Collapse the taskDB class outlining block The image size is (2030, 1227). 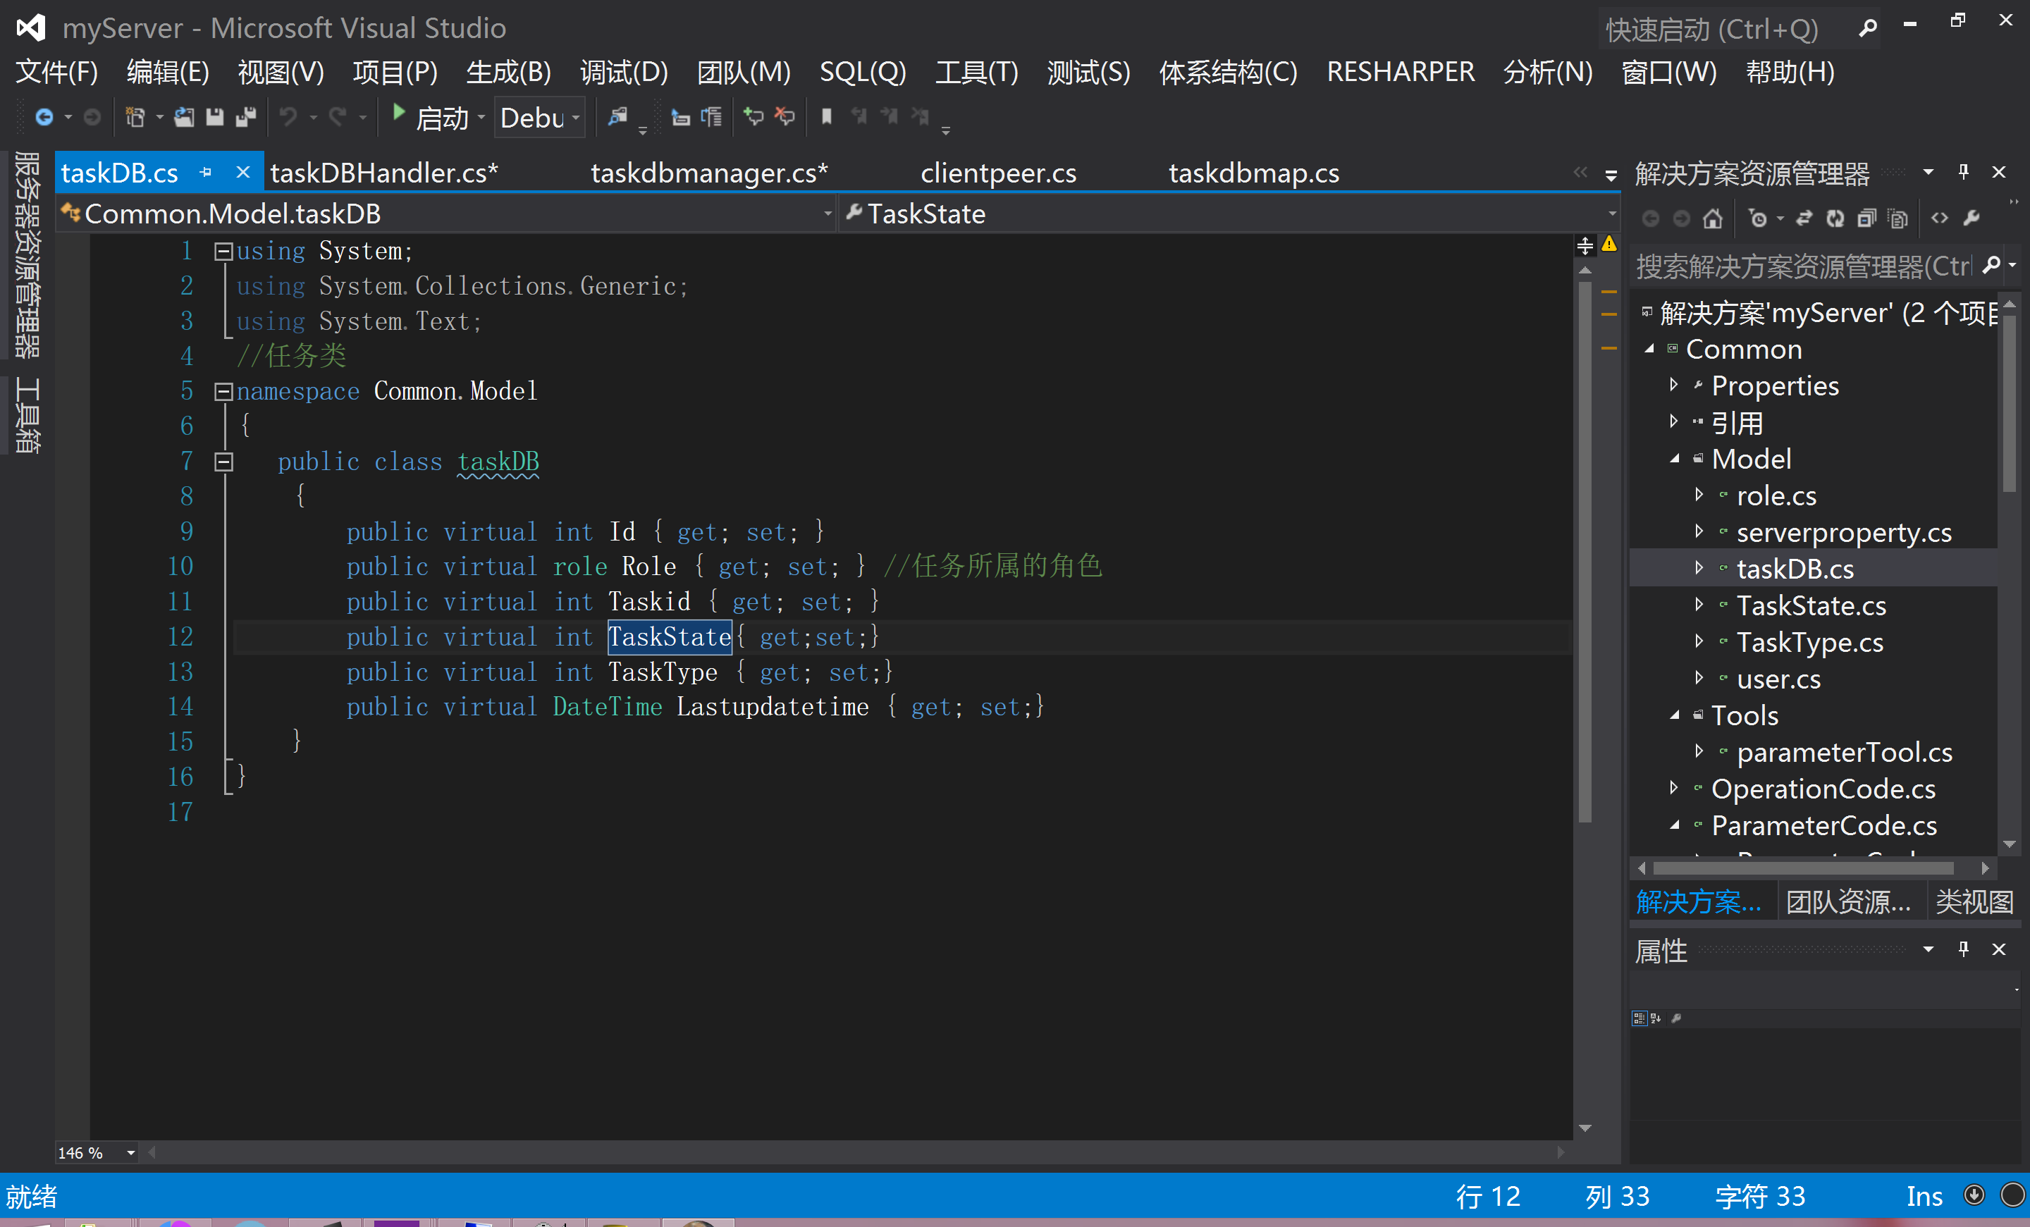223,462
